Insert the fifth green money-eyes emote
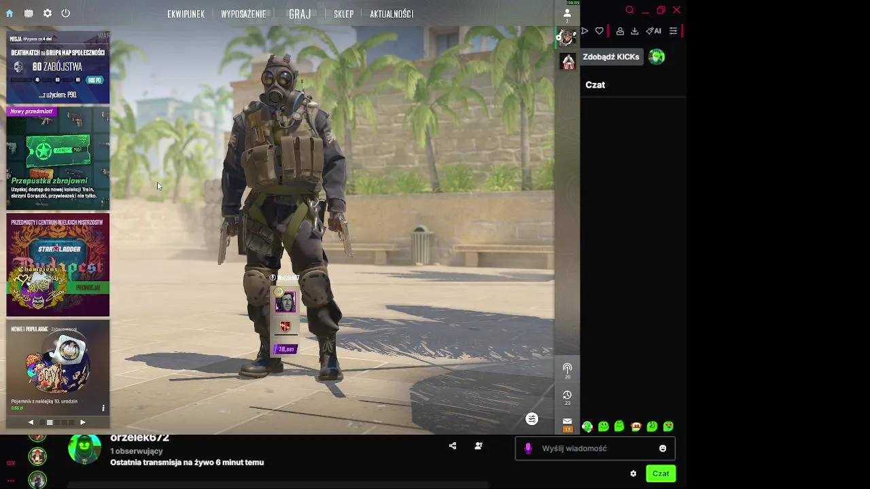The width and height of the screenshot is (870, 489). click(652, 427)
